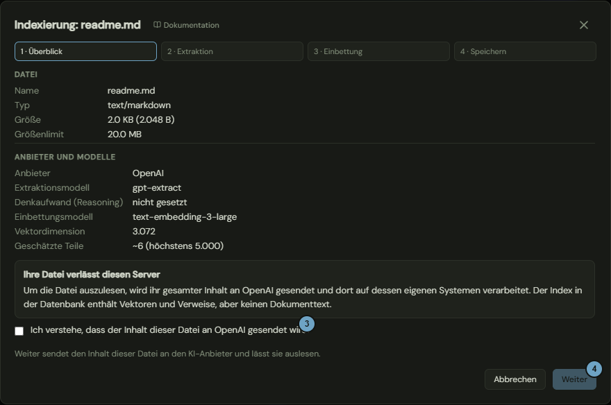611x405 pixels.
Task: Click the book icon beside Dokumentation
Action: [x=157, y=25]
